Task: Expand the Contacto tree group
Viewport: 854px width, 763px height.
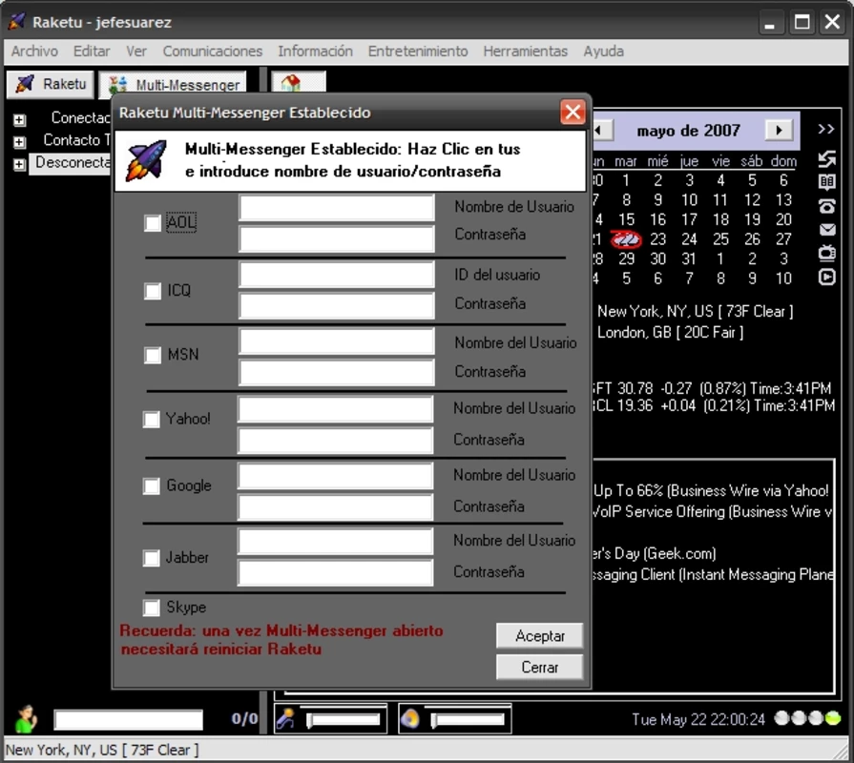Action: 20,142
